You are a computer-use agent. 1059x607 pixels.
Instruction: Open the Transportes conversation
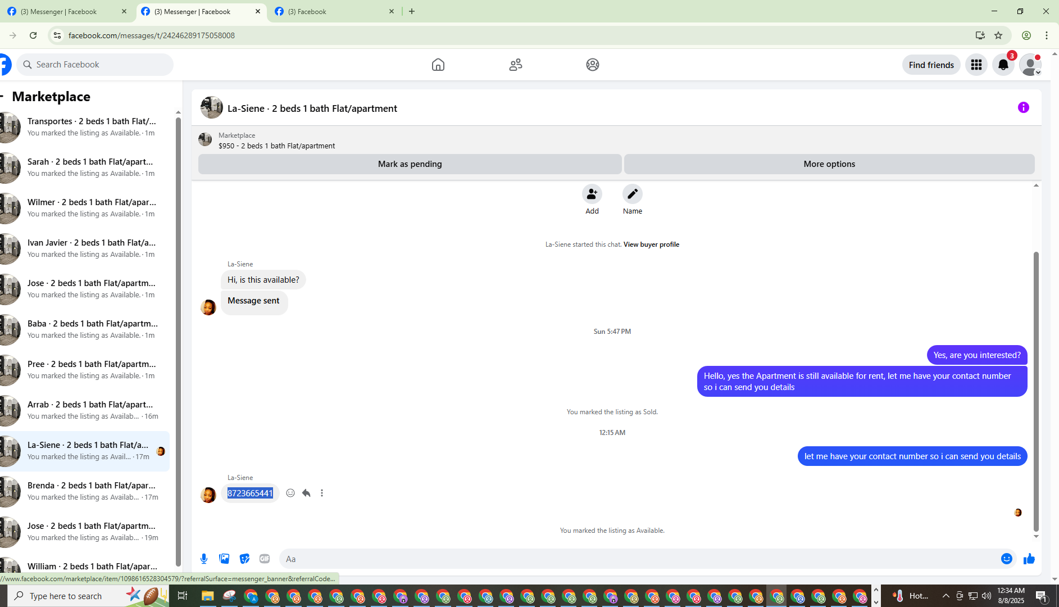[x=85, y=127]
